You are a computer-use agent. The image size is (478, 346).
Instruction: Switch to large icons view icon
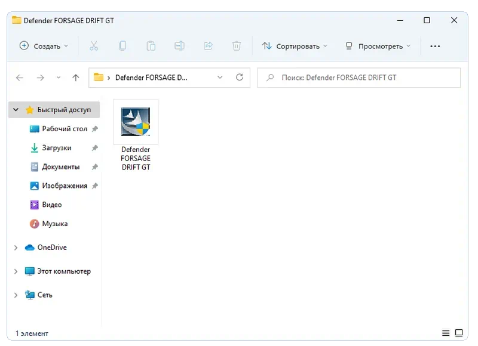pyautogui.click(x=459, y=333)
